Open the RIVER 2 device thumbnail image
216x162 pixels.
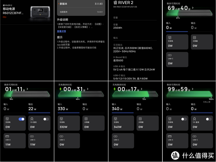(x=40, y=12)
